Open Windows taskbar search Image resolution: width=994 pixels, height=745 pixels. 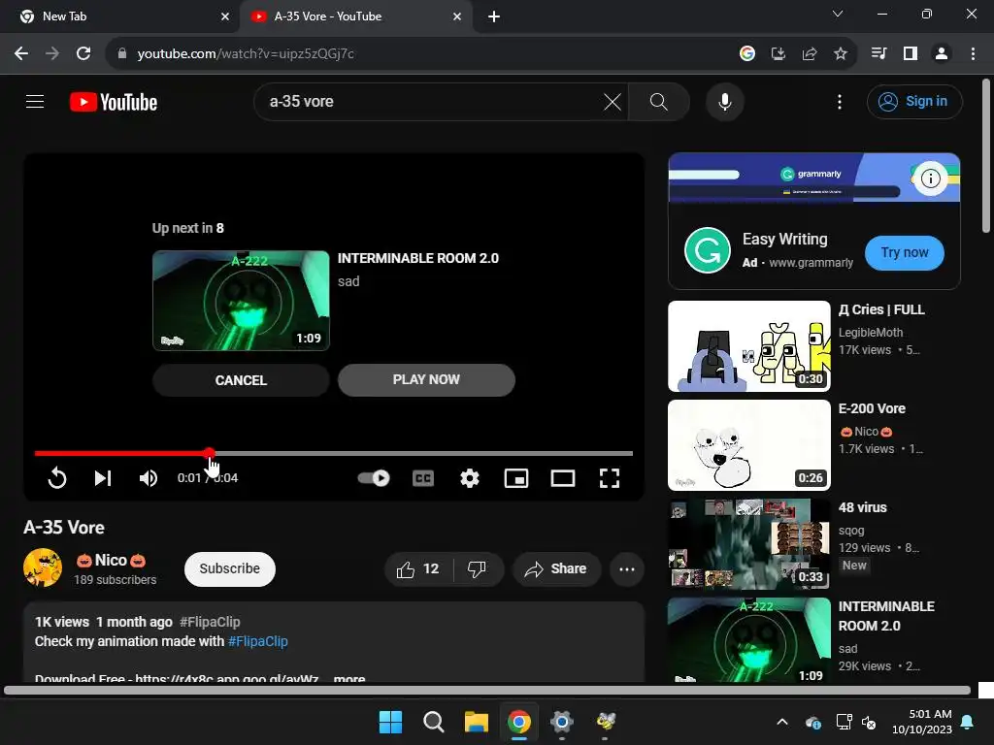[x=434, y=722]
